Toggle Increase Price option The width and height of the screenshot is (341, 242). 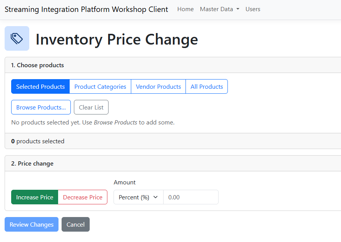tap(35, 197)
